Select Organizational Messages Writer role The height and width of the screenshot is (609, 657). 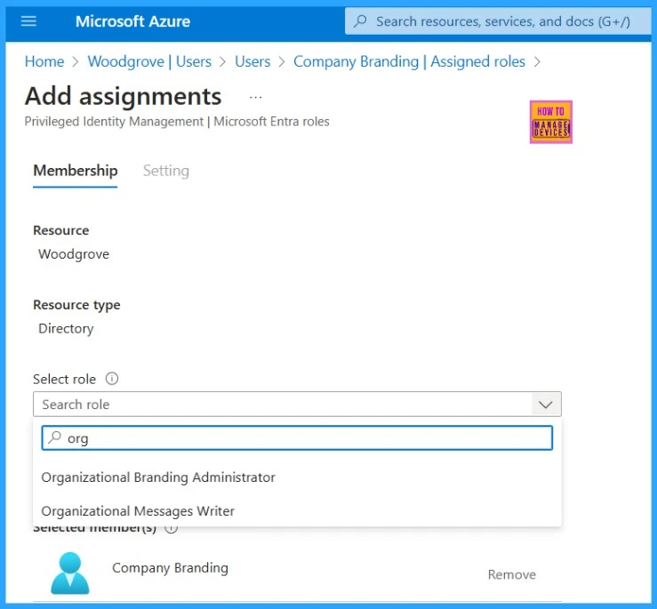(x=297, y=510)
